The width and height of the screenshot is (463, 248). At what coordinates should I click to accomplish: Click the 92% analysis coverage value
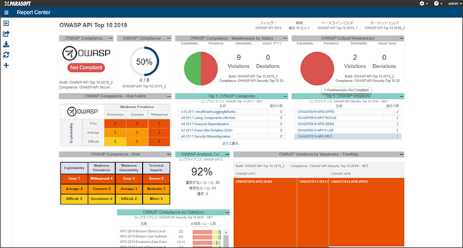click(202, 172)
